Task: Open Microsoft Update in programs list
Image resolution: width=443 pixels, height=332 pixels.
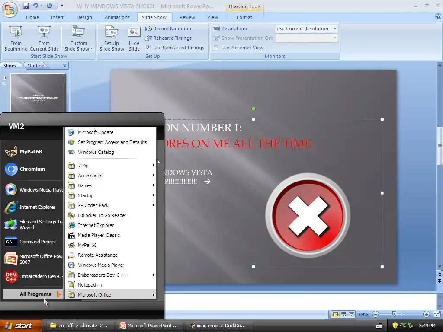Action: pos(111,132)
